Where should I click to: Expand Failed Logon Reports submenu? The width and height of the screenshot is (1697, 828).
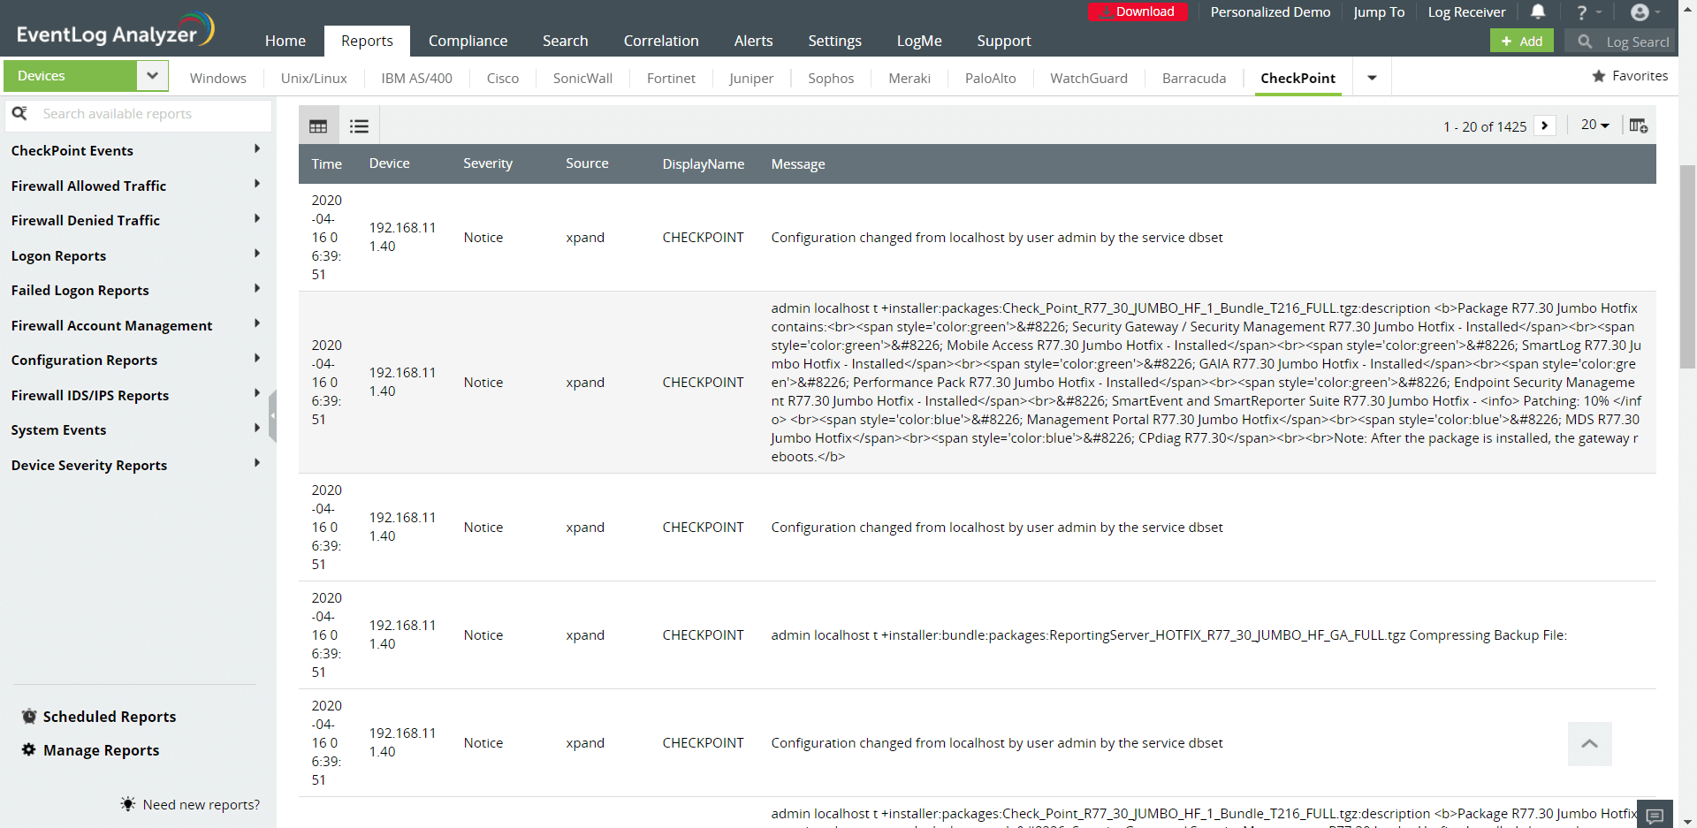click(257, 288)
